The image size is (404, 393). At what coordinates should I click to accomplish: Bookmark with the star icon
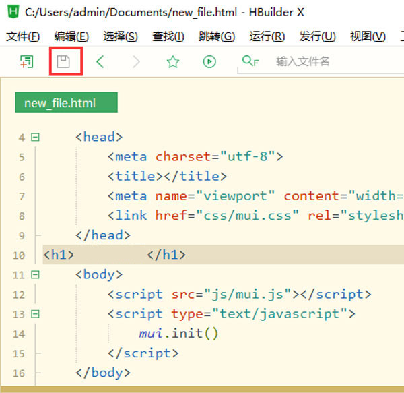tap(173, 61)
